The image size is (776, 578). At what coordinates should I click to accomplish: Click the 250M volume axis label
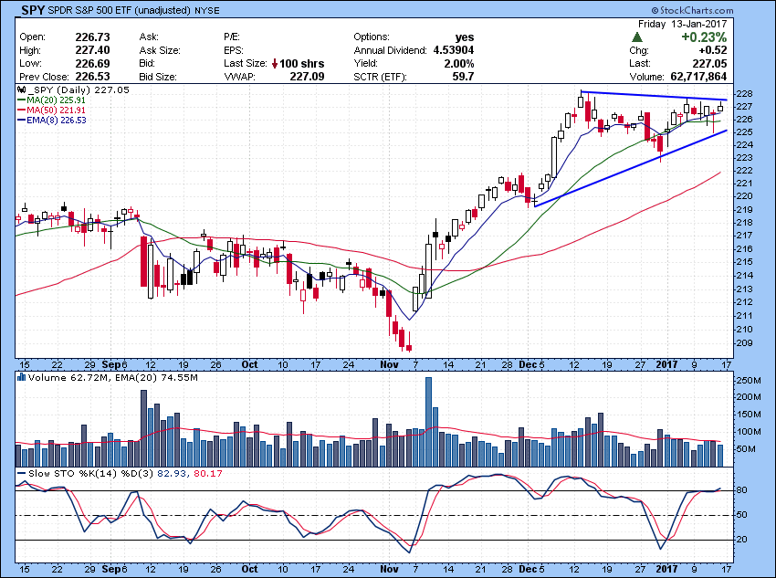tap(750, 381)
